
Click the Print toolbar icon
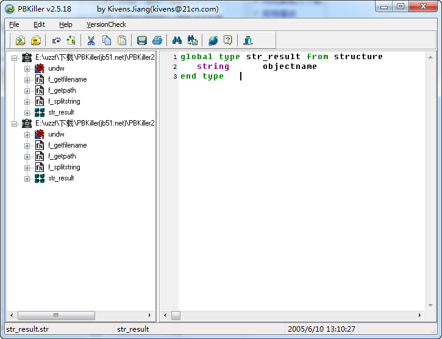157,41
